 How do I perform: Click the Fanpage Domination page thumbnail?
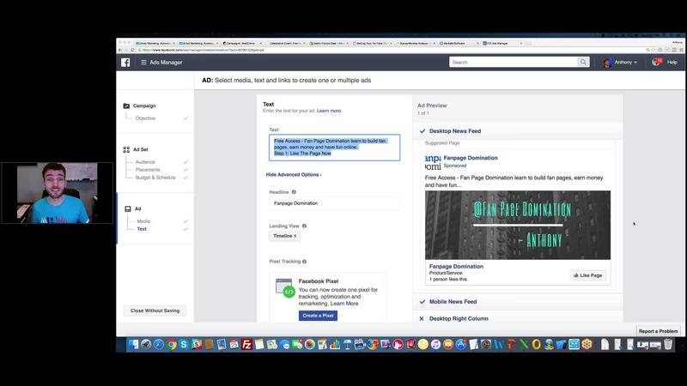pyautogui.click(x=433, y=162)
